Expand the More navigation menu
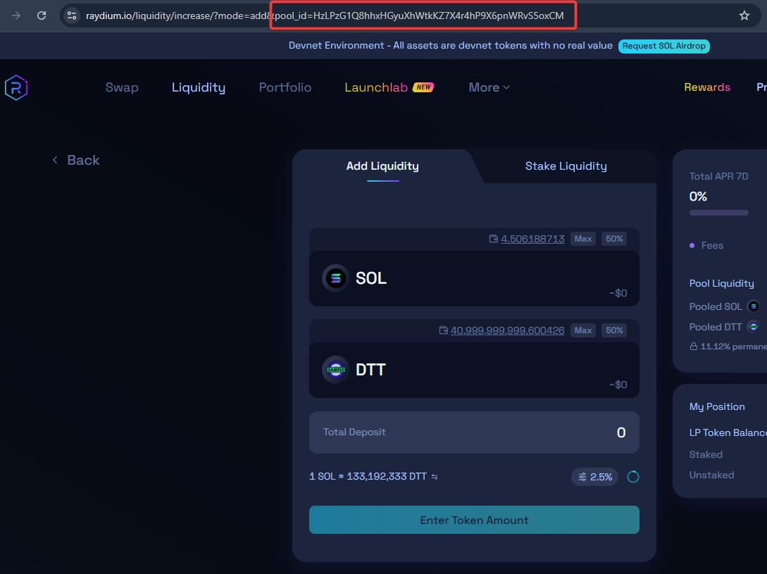Image resolution: width=767 pixels, height=574 pixels. [x=489, y=87]
